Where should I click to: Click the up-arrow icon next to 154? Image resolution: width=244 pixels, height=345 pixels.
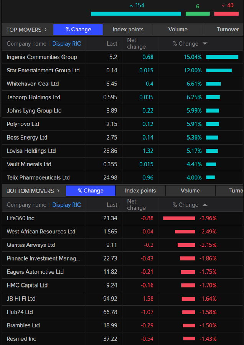(x=131, y=6)
